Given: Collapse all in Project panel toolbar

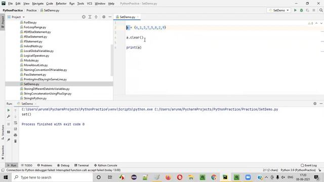Looking at the screenshot, I should [96, 17].
